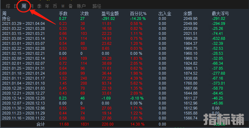Click the 合计 totals label

[x=41, y=124]
